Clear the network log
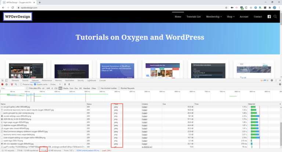Screen dimensions: 282x152 (x=7, y=84)
